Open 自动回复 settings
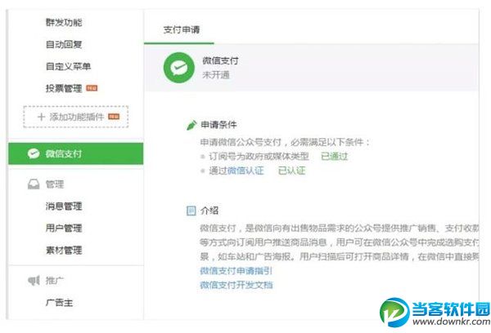Image resolution: width=491 pixels, height=333 pixels. [63, 44]
